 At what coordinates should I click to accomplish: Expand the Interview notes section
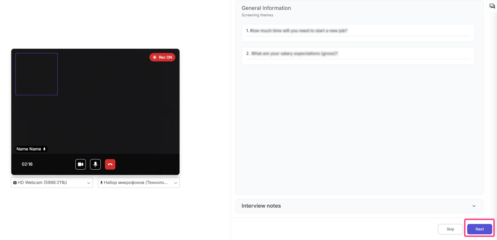[359, 206]
